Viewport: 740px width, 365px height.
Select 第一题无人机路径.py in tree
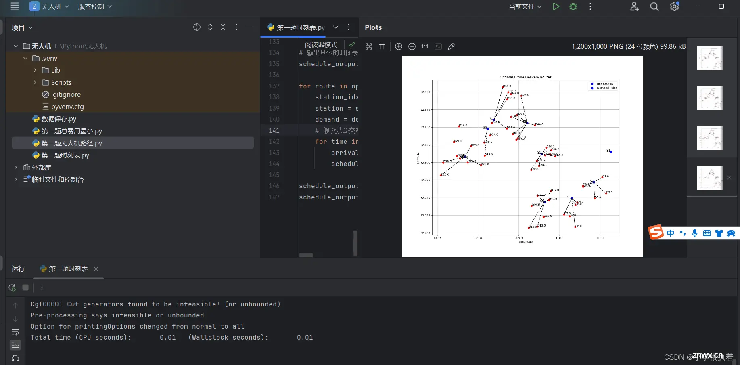133,143
